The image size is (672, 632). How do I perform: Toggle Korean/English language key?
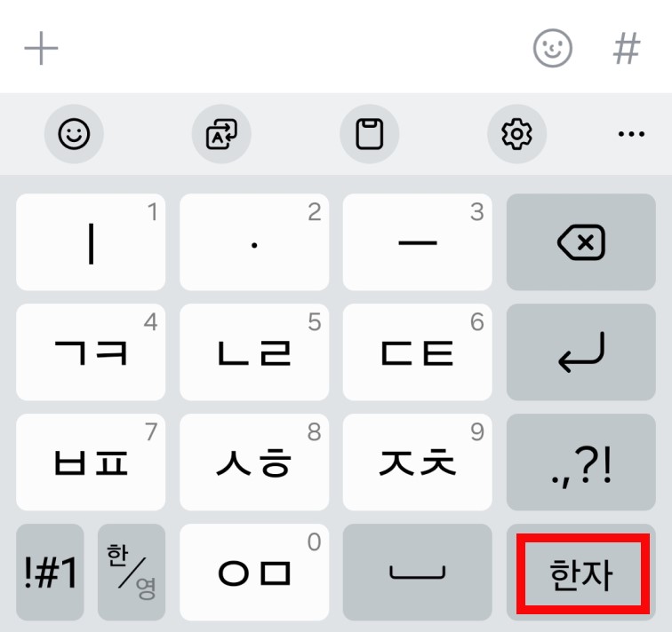tap(132, 573)
